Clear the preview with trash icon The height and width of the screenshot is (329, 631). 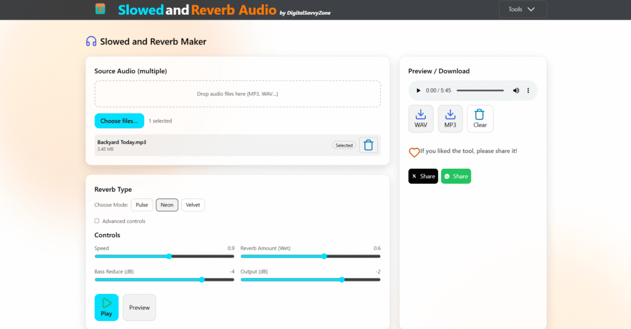click(480, 118)
